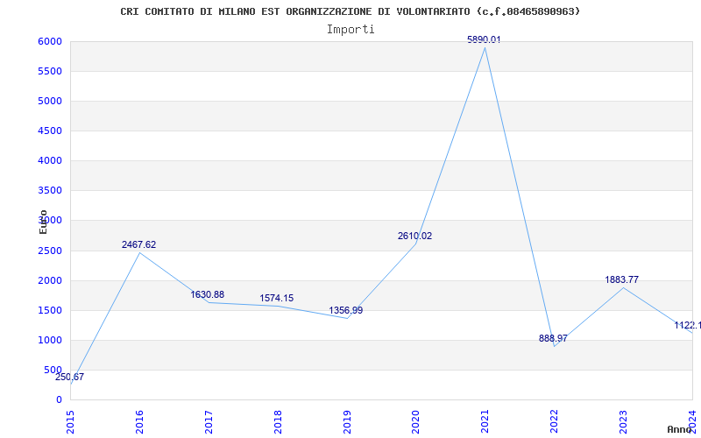Click the Euro y-axis label
The height and width of the screenshot is (438, 701).
(x=43, y=222)
